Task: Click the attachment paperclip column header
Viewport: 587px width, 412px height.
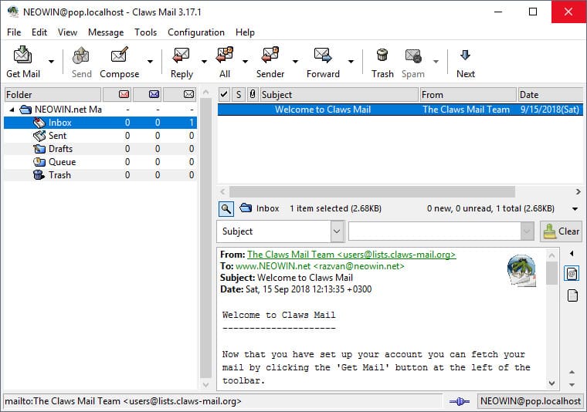Action: 253,94
